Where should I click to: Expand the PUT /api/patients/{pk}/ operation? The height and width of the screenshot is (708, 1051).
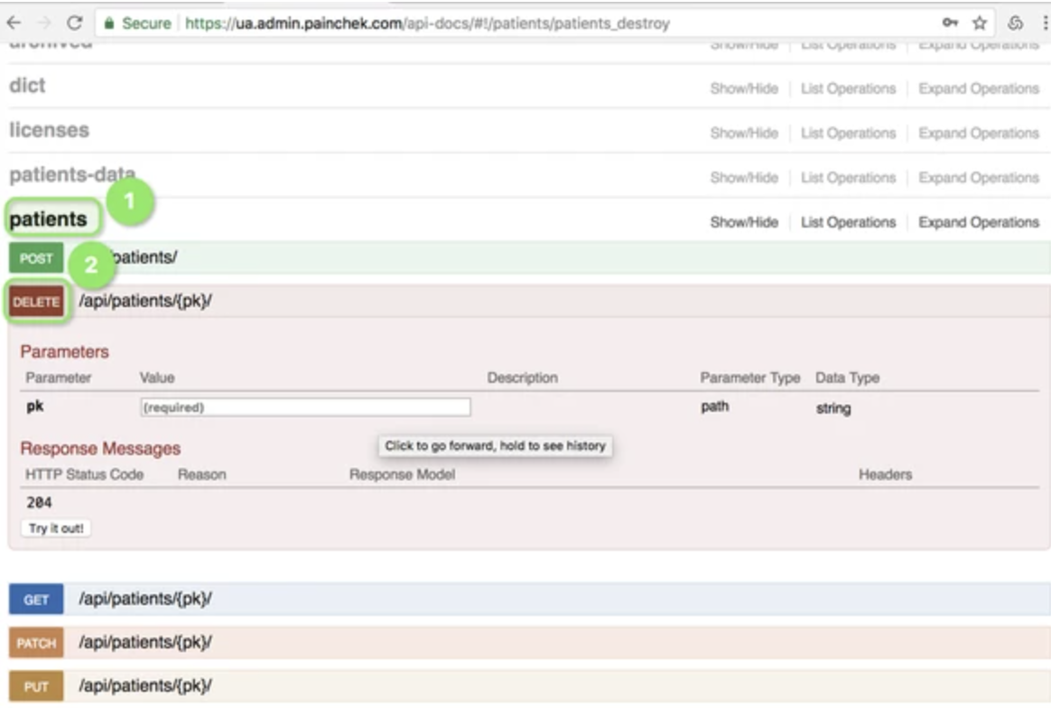tap(529, 686)
